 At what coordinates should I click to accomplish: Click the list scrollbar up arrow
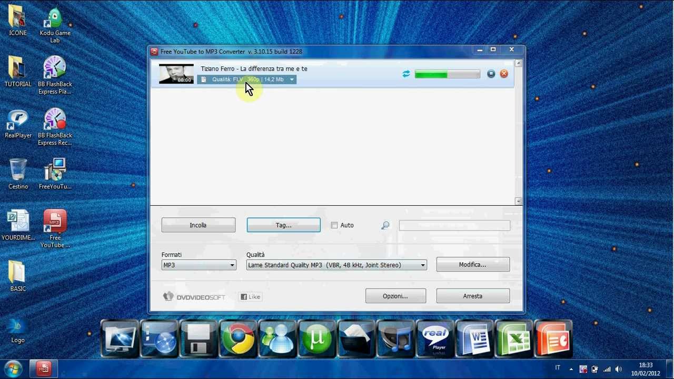coord(519,63)
